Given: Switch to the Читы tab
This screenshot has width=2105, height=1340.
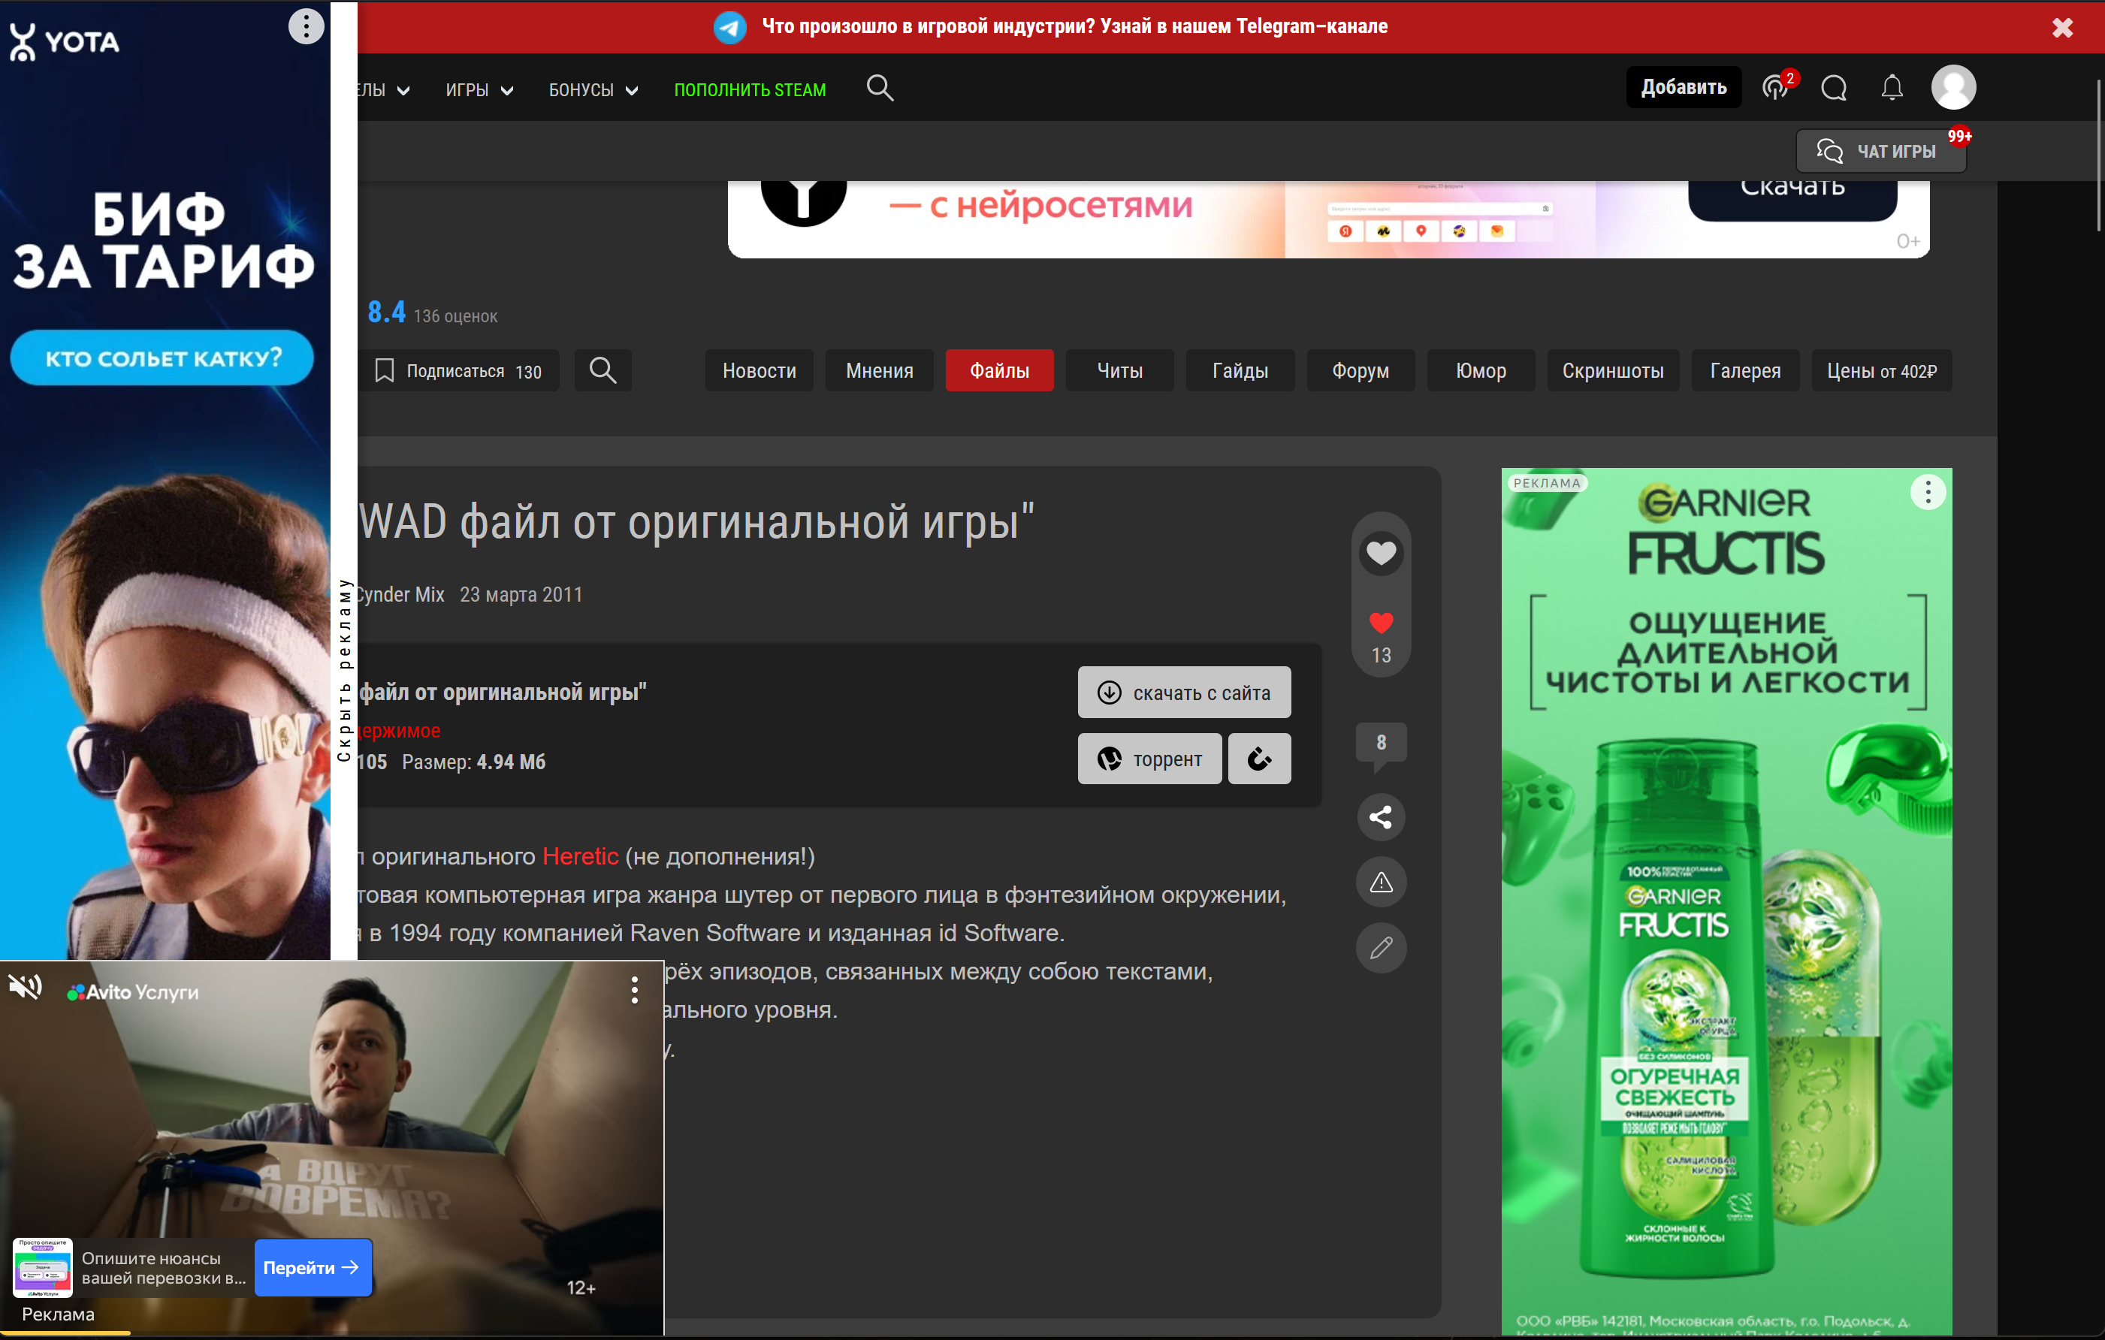Looking at the screenshot, I should [1119, 370].
